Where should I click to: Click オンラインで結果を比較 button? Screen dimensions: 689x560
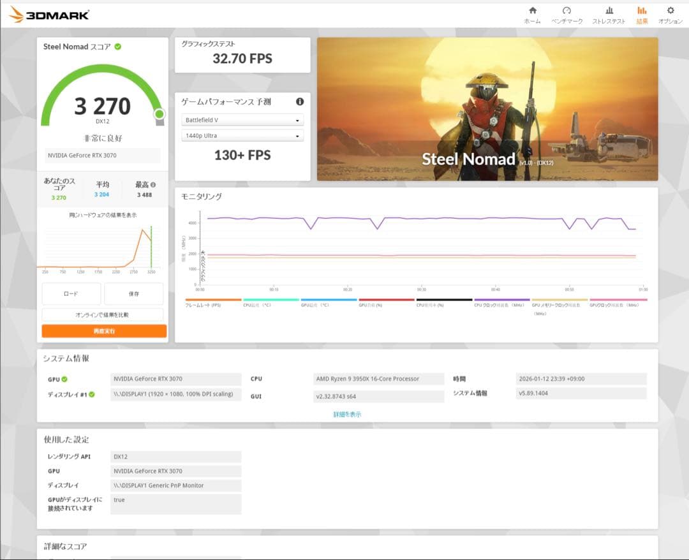(x=102, y=314)
